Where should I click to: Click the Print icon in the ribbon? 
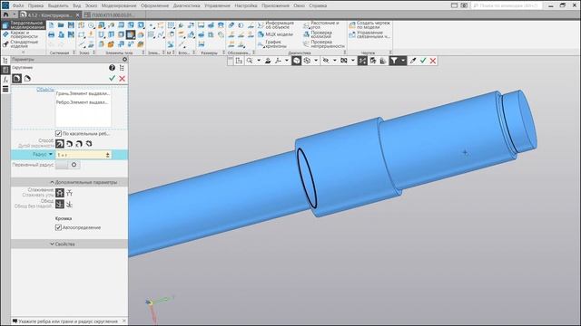click(x=51, y=34)
